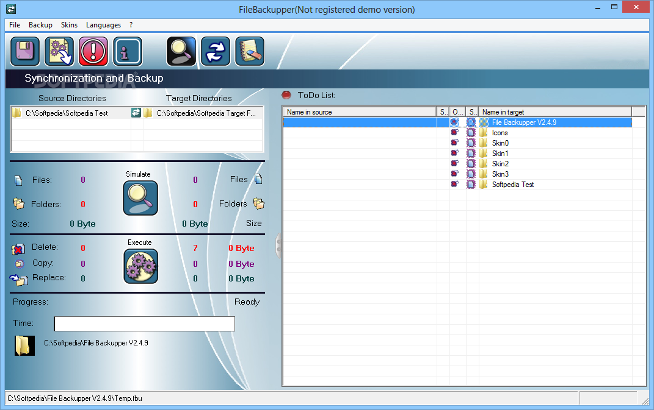654x410 pixels.
Task: Click the Name in target column header
Action: (555, 112)
